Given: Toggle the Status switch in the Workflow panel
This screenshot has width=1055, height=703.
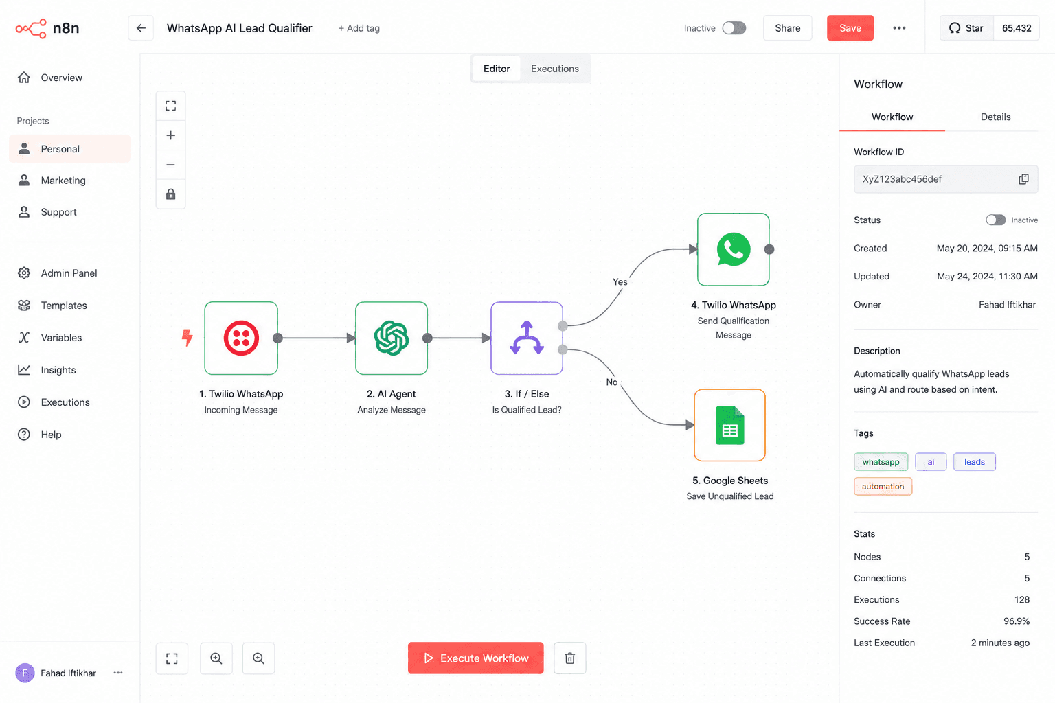Looking at the screenshot, I should 995,220.
